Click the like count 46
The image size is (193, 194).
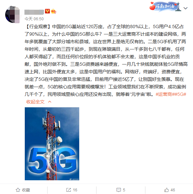tap(173, 190)
